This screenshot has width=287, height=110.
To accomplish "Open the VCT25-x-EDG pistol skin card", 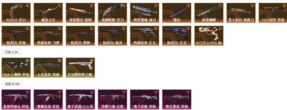I will point(209,36).
